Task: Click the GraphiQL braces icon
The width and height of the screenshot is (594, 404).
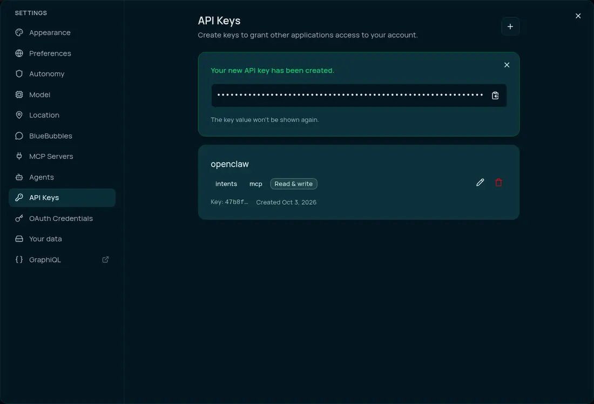Action: click(x=19, y=260)
